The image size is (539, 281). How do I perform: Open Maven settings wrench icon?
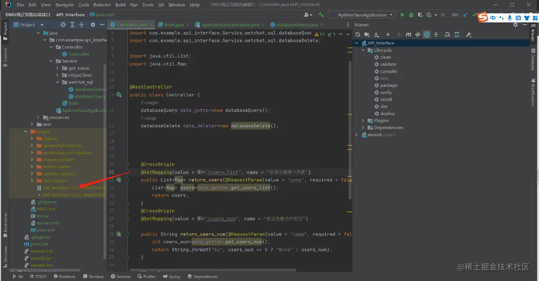tap(468, 35)
